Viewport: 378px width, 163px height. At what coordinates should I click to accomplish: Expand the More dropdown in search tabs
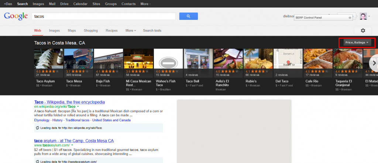pyautogui.click(x=131, y=31)
